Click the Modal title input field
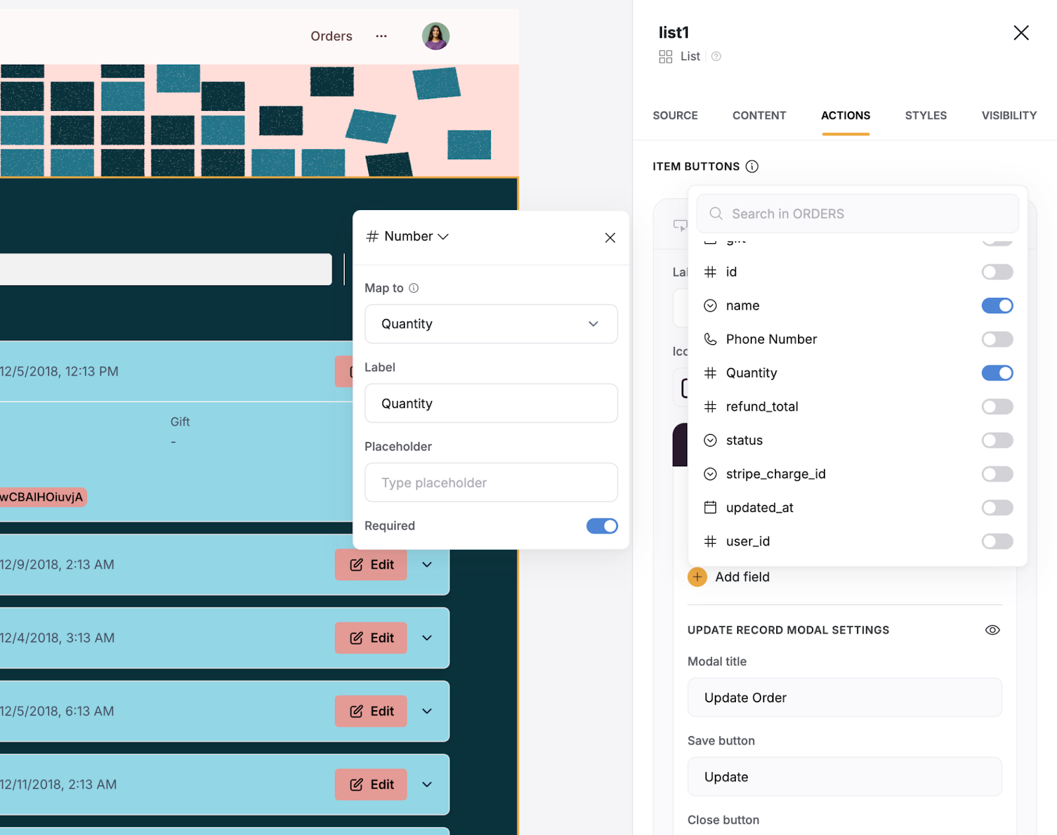Screen dimensions: 1057x835 pyautogui.click(x=844, y=698)
